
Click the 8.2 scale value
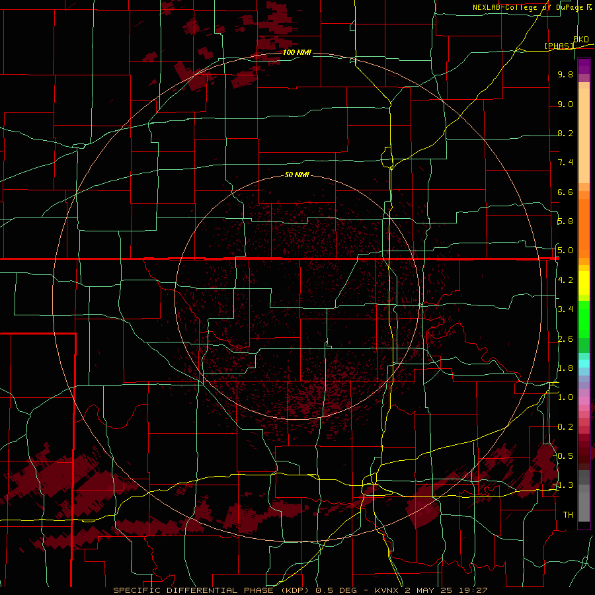565,133
